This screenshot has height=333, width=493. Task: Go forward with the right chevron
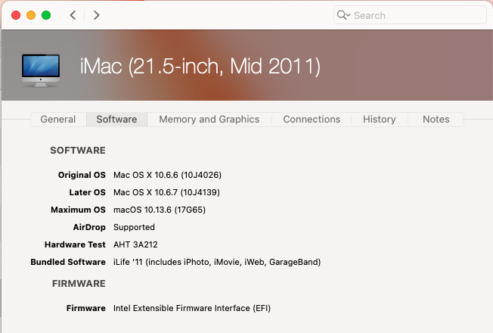[x=96, y=15]
